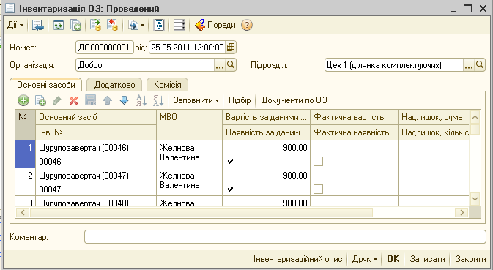Switch to the Додатково tab
The image size is (493, 270).
(x=114, y=85)
